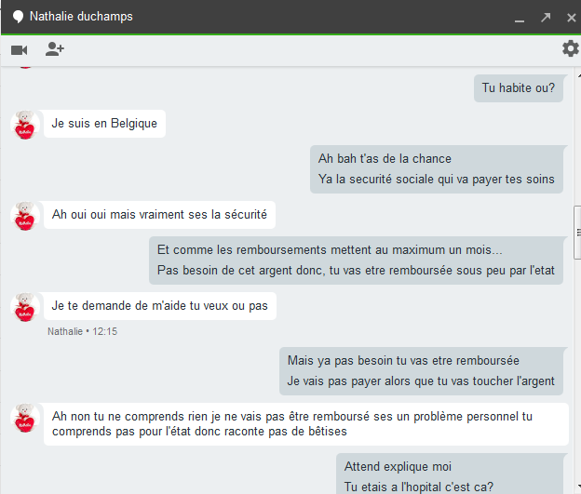581x494 pixels.
Task: Click the "Ah bah t'as de la chance" message
Action: tap(436, 168)
